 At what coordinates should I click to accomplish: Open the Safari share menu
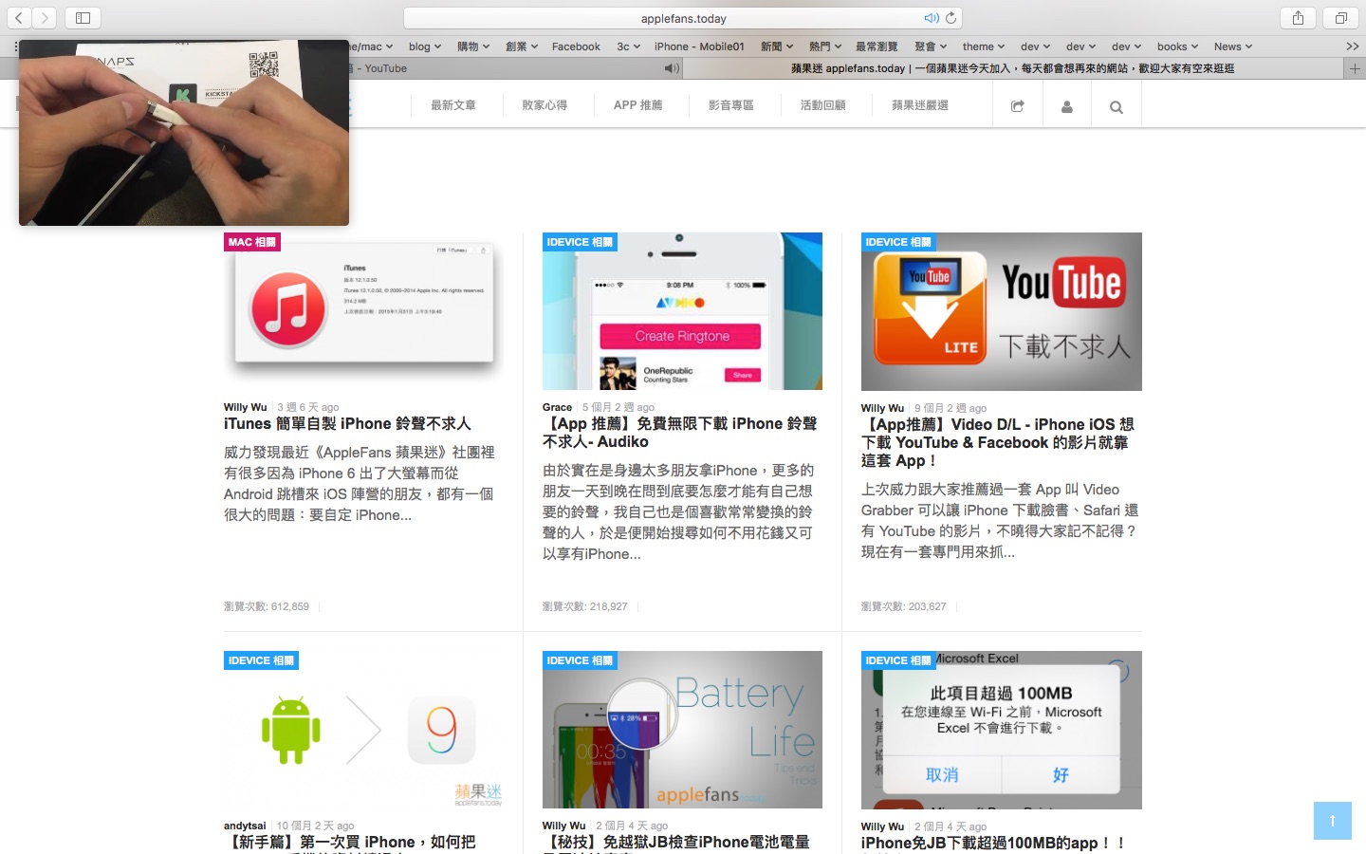[1298, 18]
